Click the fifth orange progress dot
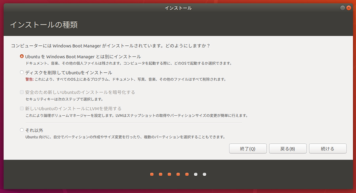This screenshot has height=193, width=356. (x=187, y=174)
